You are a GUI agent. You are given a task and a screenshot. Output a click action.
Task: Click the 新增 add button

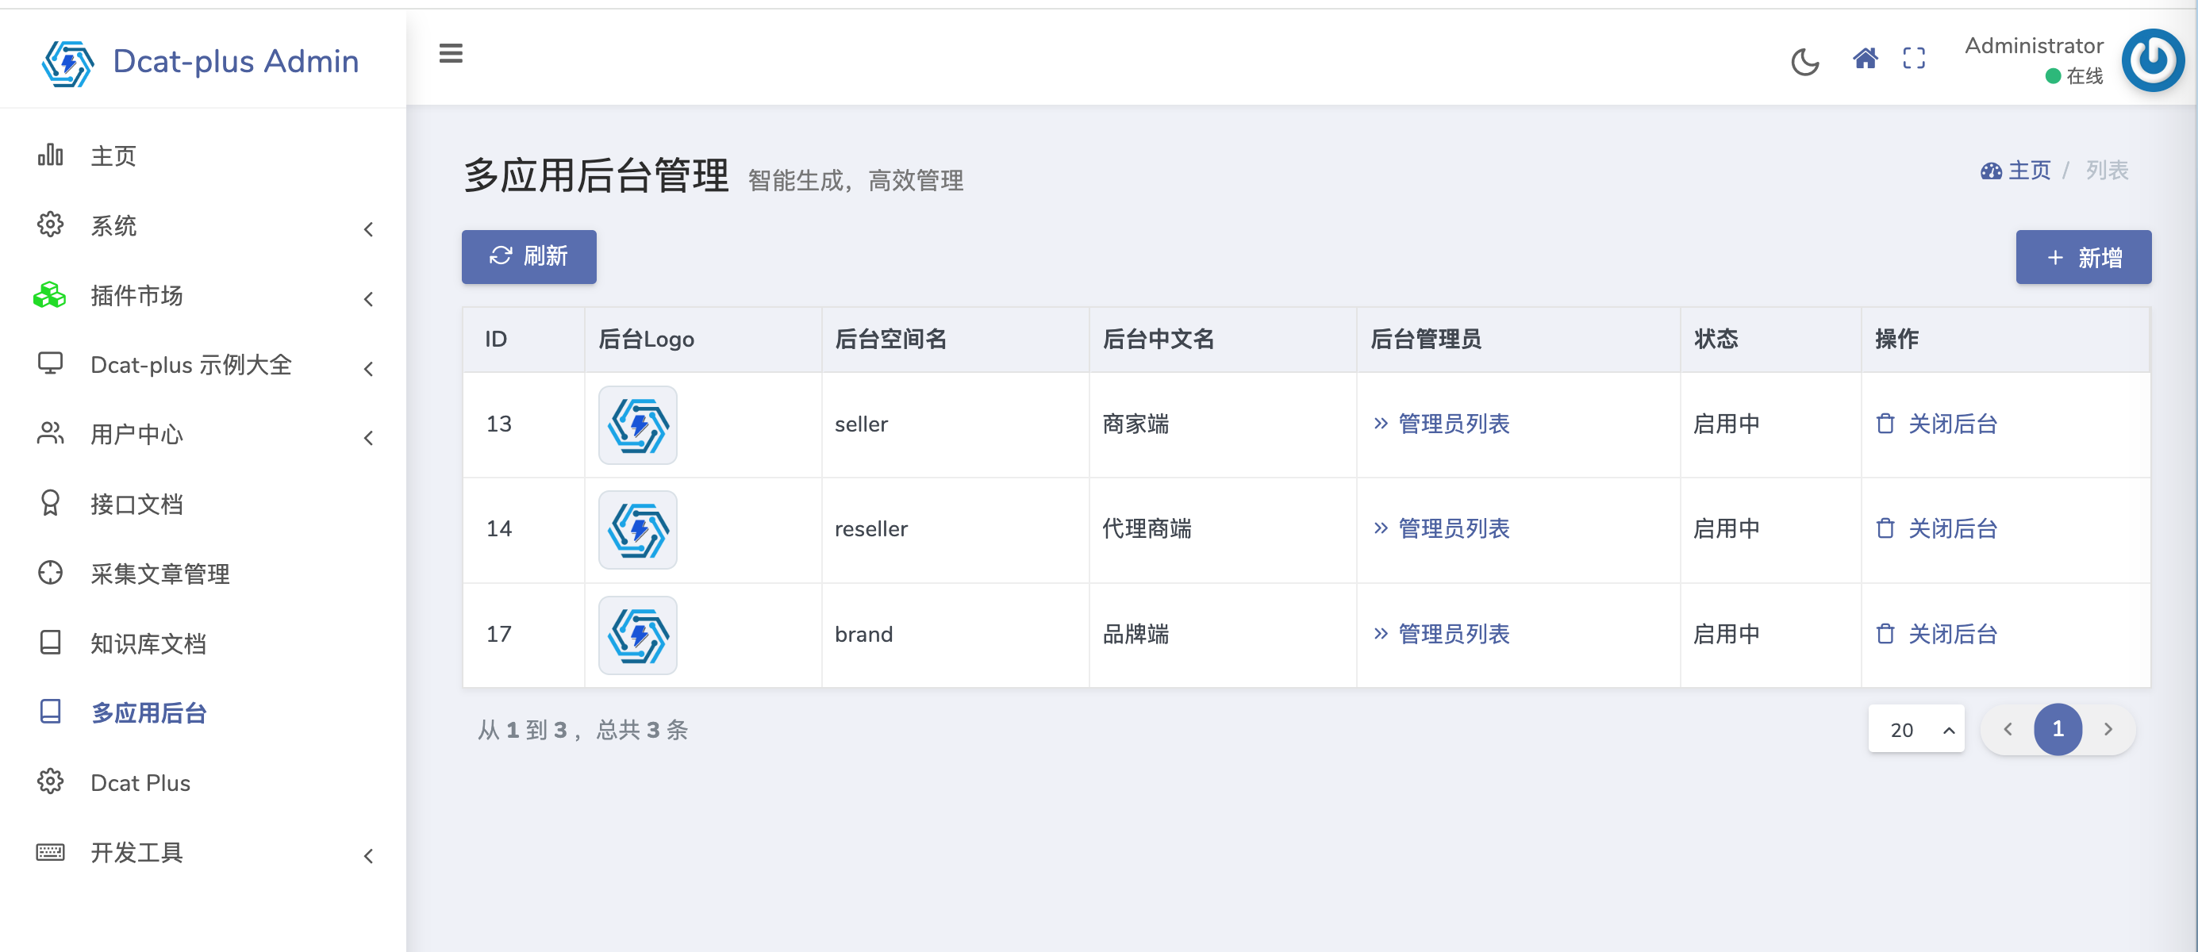[x=2083, y=257]
